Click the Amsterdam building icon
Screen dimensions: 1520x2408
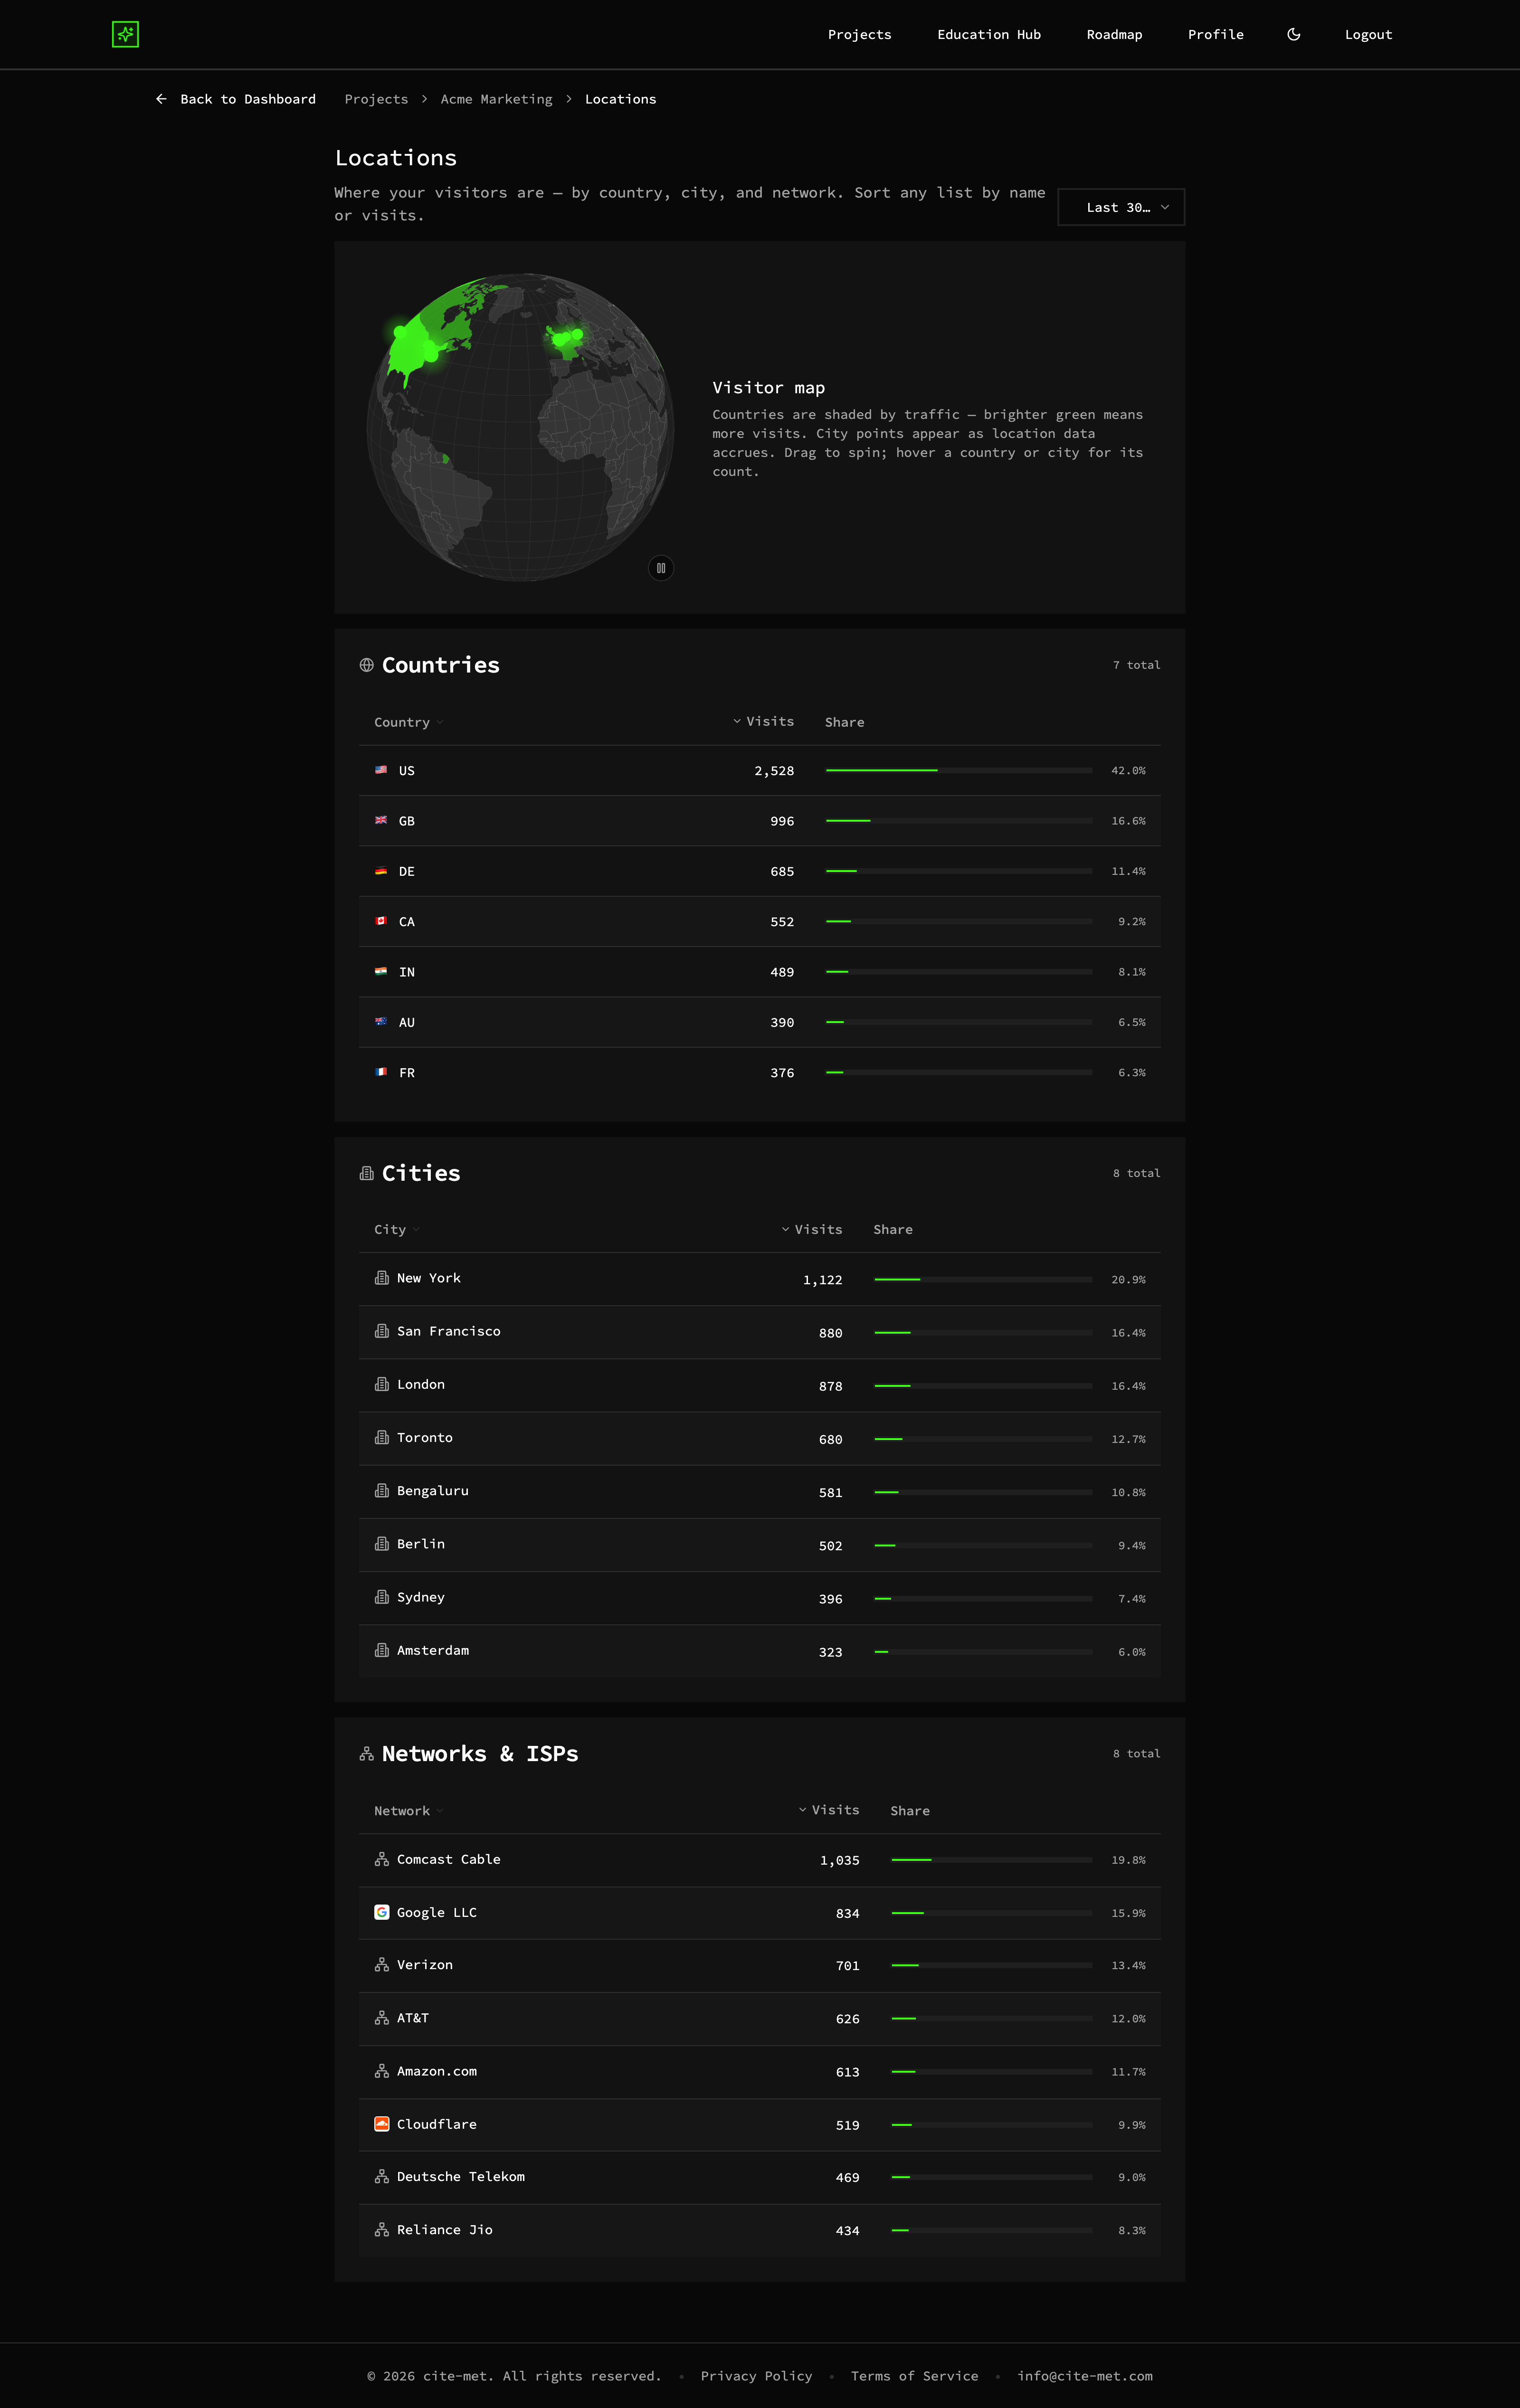tap(382, 1650)
